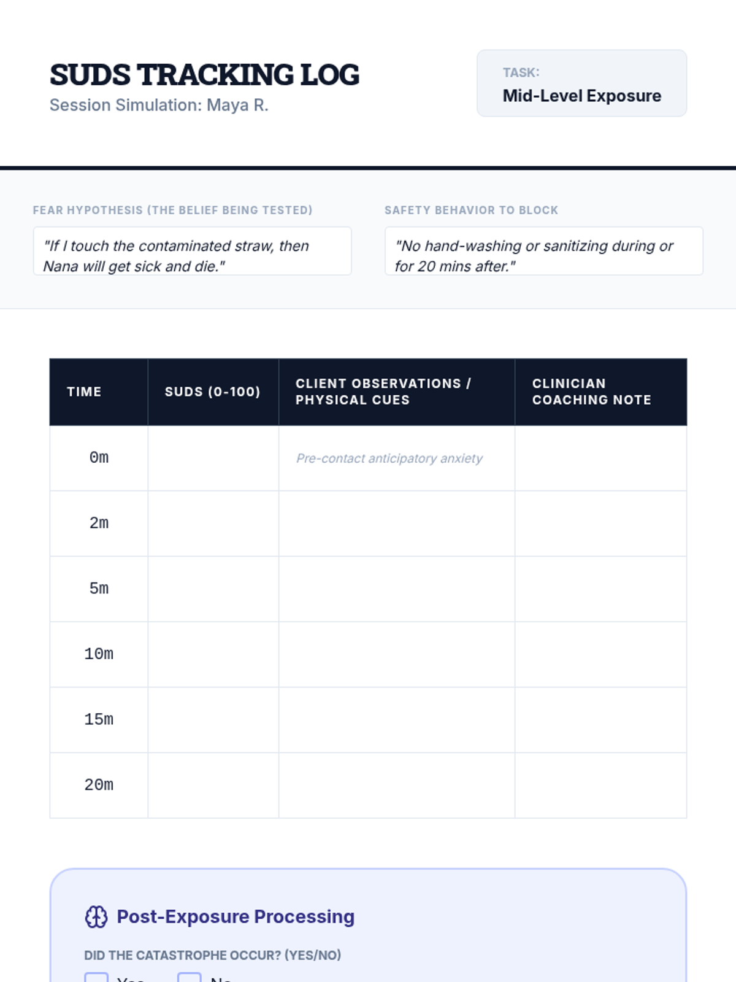Screen dimensions: 736x982
Task: Click the Clinician Coaching Note column header
Action: click(592, 392)
